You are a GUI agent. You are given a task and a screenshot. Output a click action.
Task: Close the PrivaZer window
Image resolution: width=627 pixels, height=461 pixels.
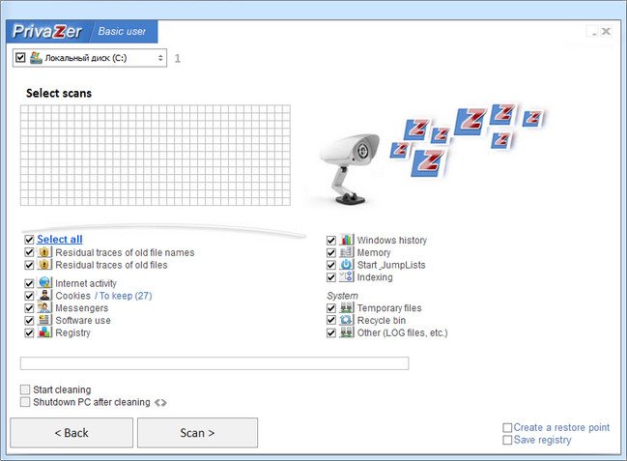[606, 31]
